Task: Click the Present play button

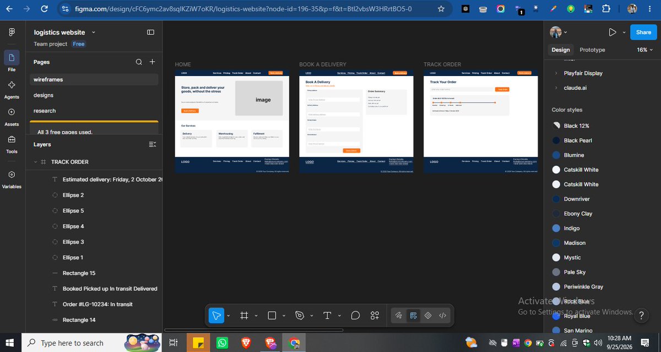Action: (613, 33)
